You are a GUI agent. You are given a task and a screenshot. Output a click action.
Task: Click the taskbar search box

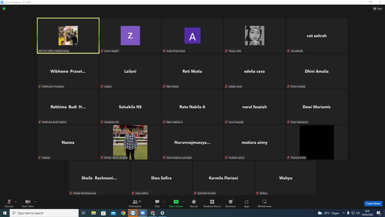tap(44, 213)
